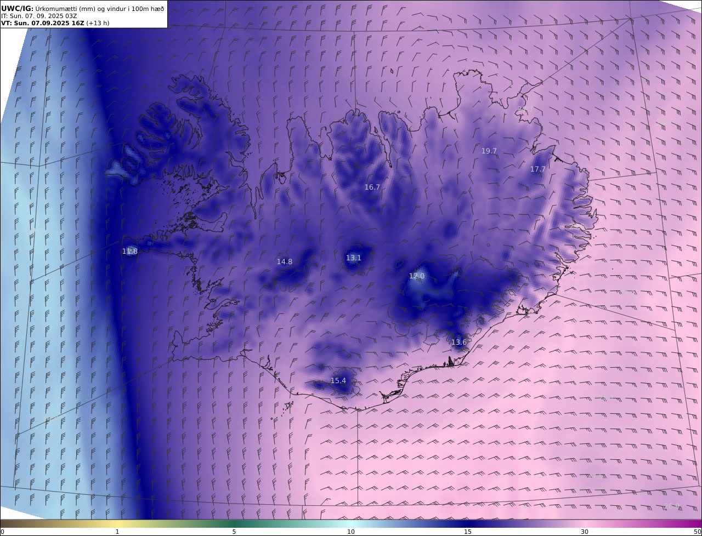Click the VT: Sun. 07.09.2025 16Z line
The image size is (702, 536).
[55, 23]
